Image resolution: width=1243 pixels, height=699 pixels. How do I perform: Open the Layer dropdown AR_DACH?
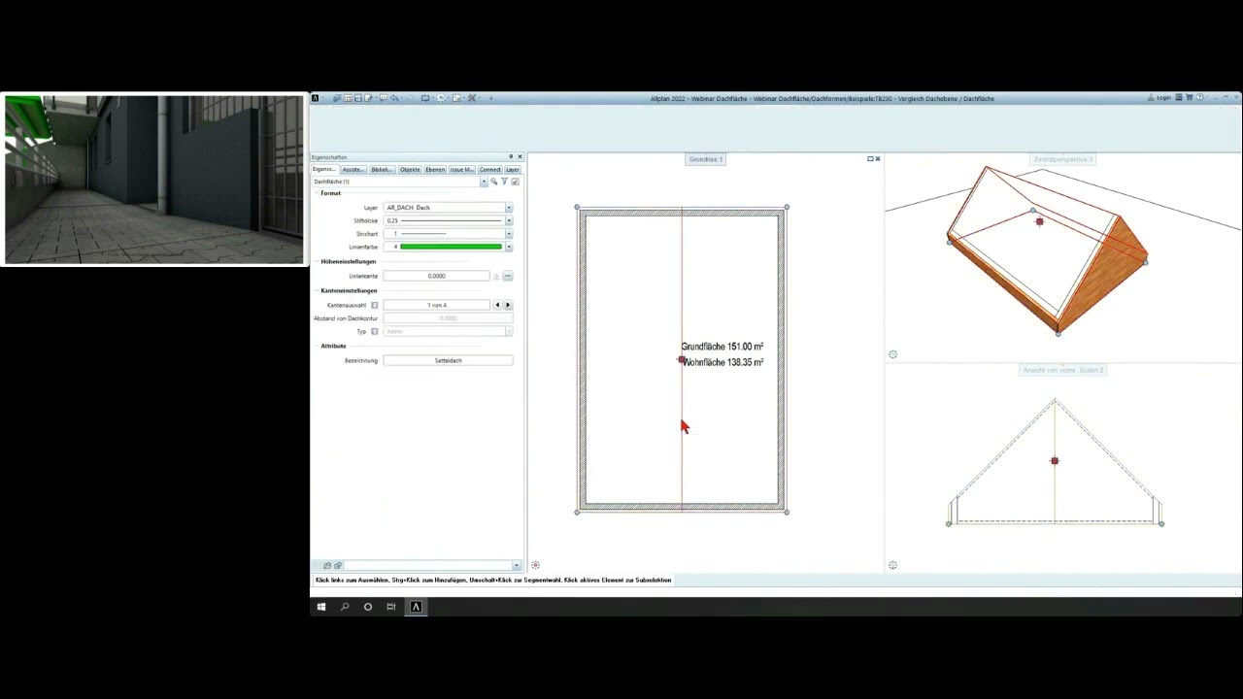[508, 208]
